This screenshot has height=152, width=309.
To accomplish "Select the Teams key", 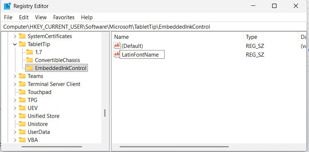I will 35,76.
